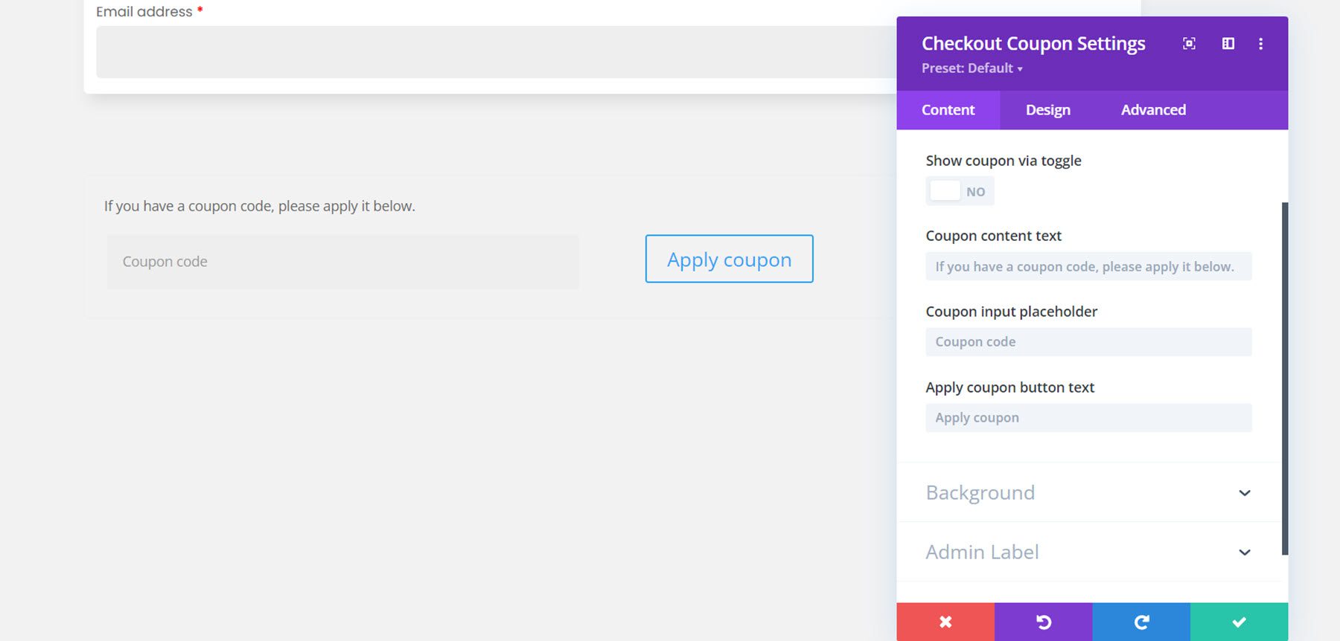Screen dimensions: 1340x641
Task: Toggle the Show coupon via toggle switch
Action: click(x=959, y=192)
